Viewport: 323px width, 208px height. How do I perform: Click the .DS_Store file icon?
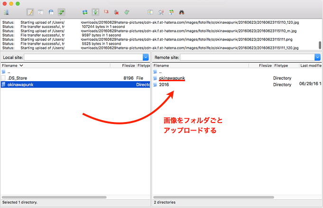(x=3, y=78)
